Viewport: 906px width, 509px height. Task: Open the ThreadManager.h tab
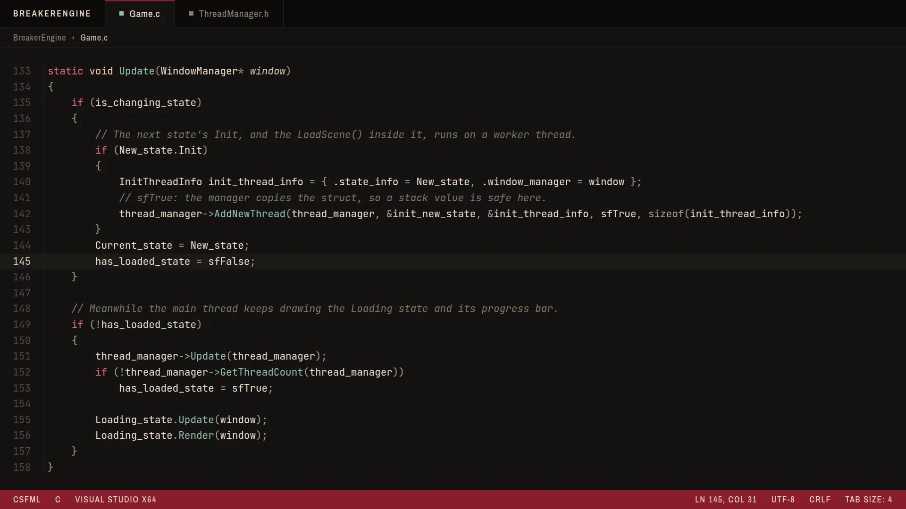(229, 14)
